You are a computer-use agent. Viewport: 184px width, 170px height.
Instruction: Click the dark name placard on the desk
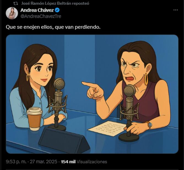click(64, 140)
